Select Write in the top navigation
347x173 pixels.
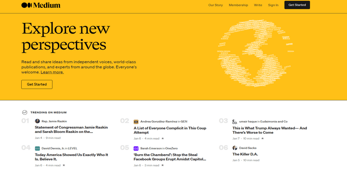pos(258,5)
